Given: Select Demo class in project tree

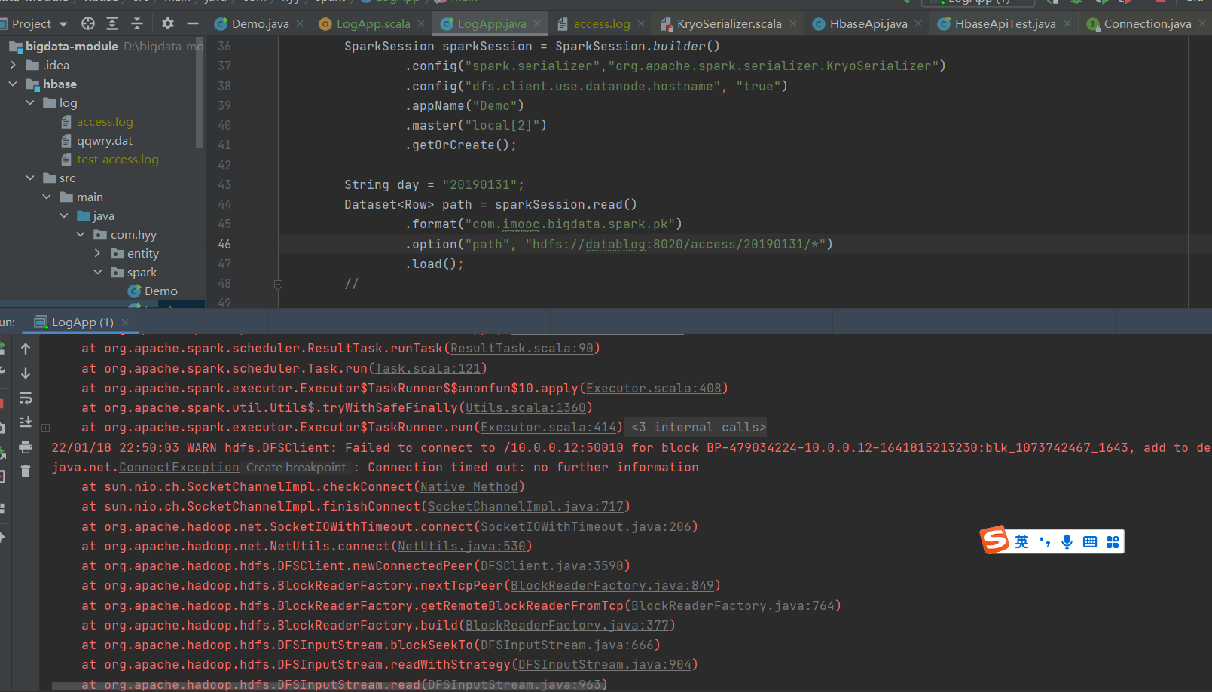Looking at the screenshot, I should (x=160, y=291).
